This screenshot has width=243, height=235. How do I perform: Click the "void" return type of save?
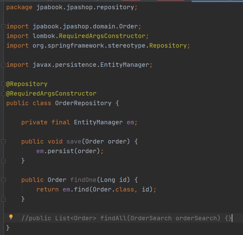pyautogui.click(x=55, y=141)
